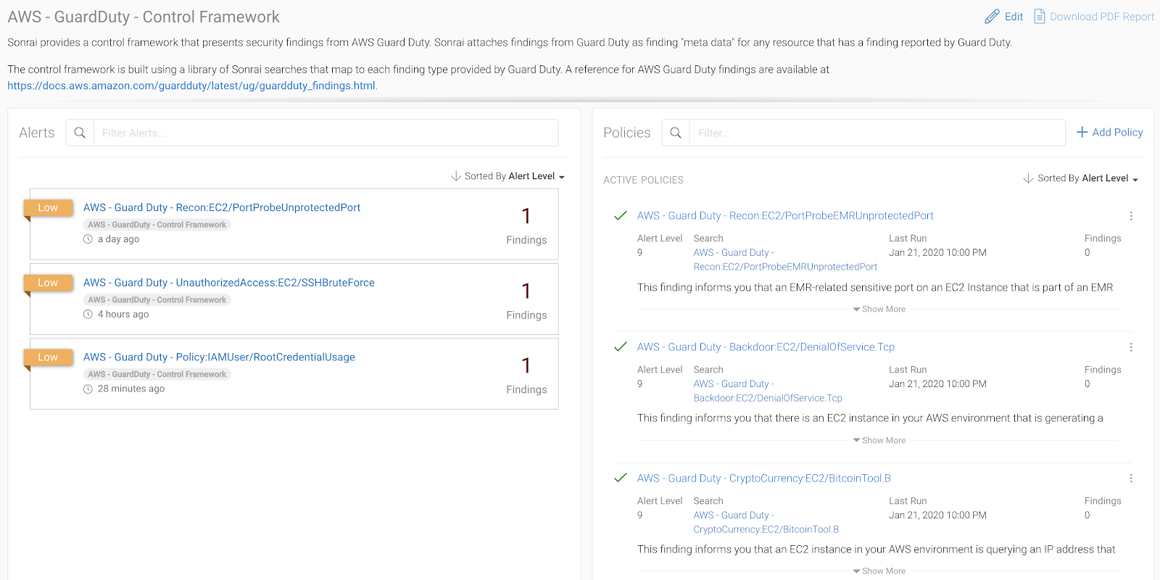
Task: Click green checkmark of DenialOfService.Tcp policy
Action: tap(621, 347)
